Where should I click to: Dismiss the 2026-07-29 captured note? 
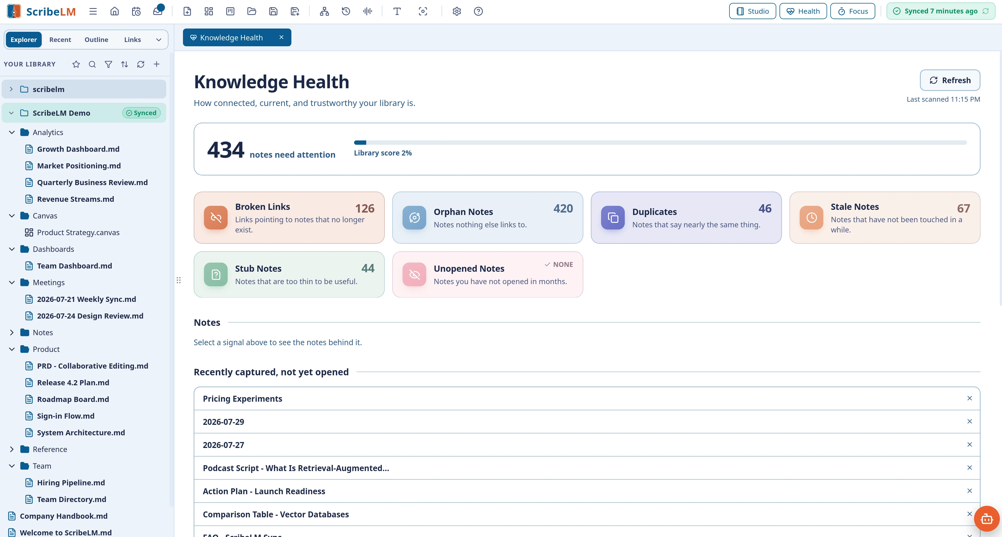pos(970,422)
